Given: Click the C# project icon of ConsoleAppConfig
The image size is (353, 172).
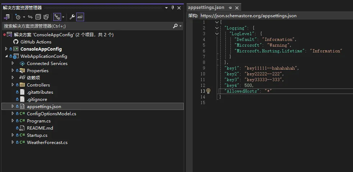Looking at the screenshot, I should pyautogui.click(x=16, y=49).
